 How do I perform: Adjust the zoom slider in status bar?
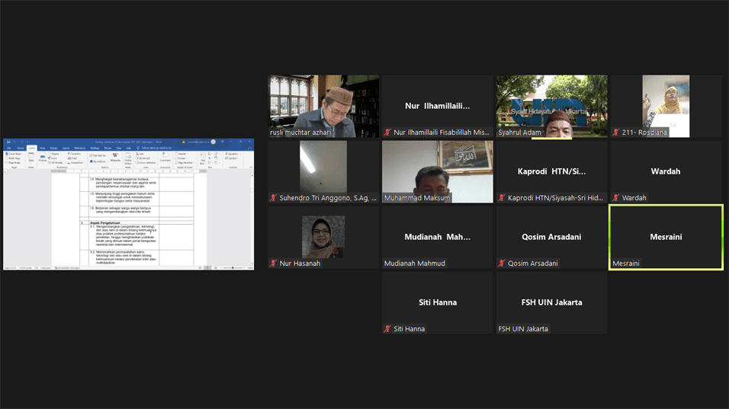click(x=233, y=267)
